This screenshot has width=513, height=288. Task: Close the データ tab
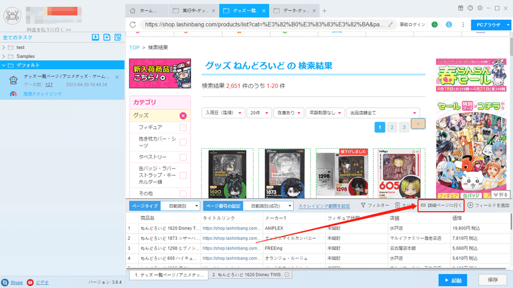click(314, 11)
